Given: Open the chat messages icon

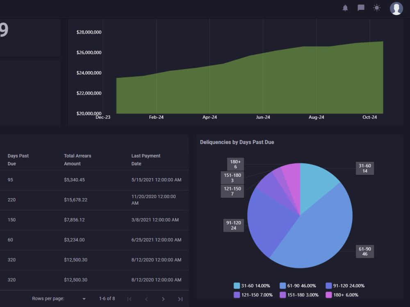Looking at the screenshot, I should pos(361,8).
